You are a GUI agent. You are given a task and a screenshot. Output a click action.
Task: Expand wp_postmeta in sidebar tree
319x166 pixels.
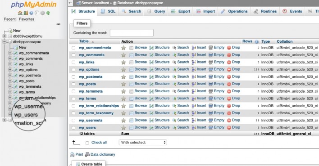pyautogui.click(x=10, y=75)
